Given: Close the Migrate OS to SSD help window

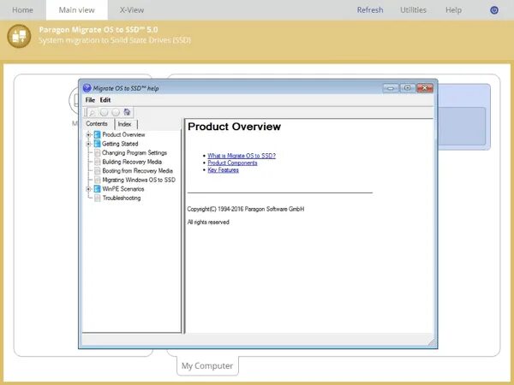Looking at the screenshot, I should [425, 88].
